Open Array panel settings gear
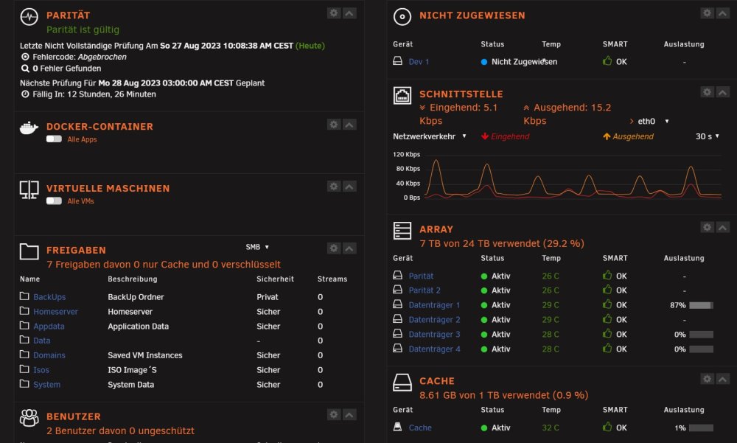This screenshot has height=443, width=737. (x=707, y=228)
